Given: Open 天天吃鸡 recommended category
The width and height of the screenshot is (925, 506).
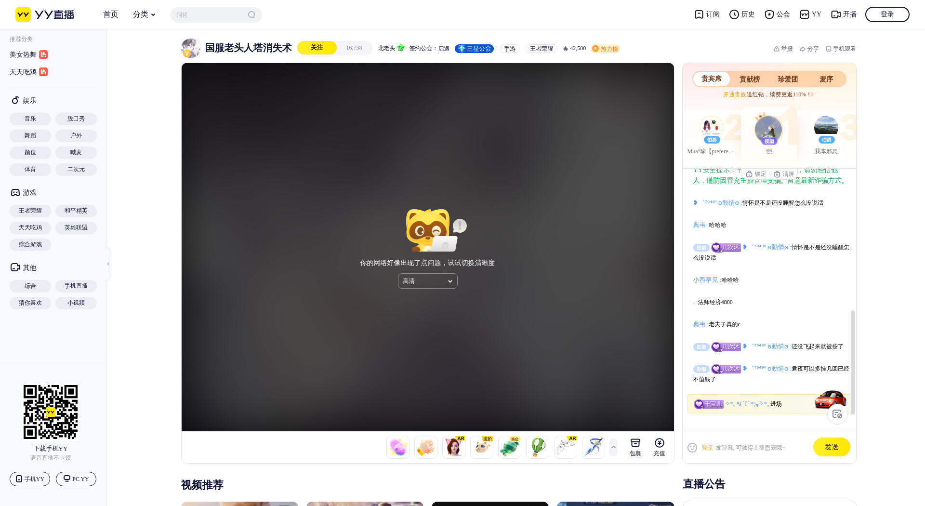Looking at the screenshot, I should pos(28,72).
